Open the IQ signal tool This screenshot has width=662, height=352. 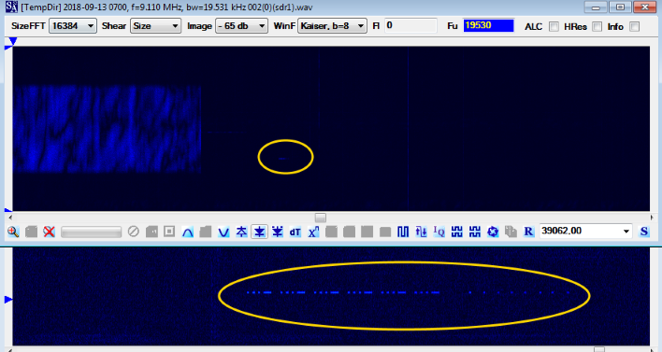439,232
